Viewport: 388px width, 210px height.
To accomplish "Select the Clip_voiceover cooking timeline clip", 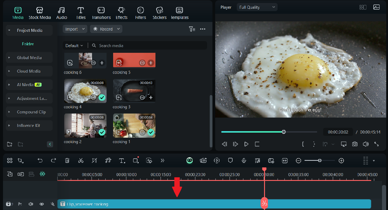I will (x=214, y=204).
